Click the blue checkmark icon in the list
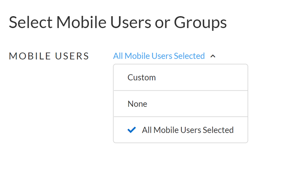285x177 pixels. pos(131,130)
